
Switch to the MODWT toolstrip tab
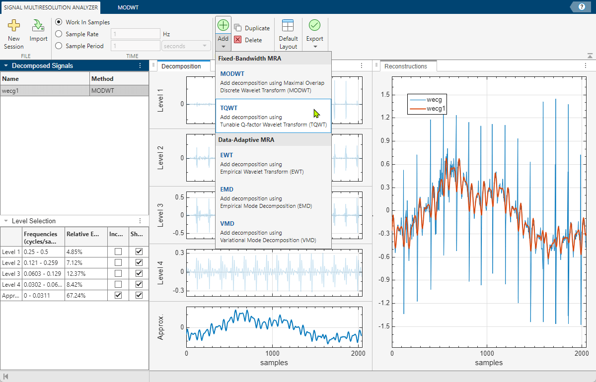[128, 7]
